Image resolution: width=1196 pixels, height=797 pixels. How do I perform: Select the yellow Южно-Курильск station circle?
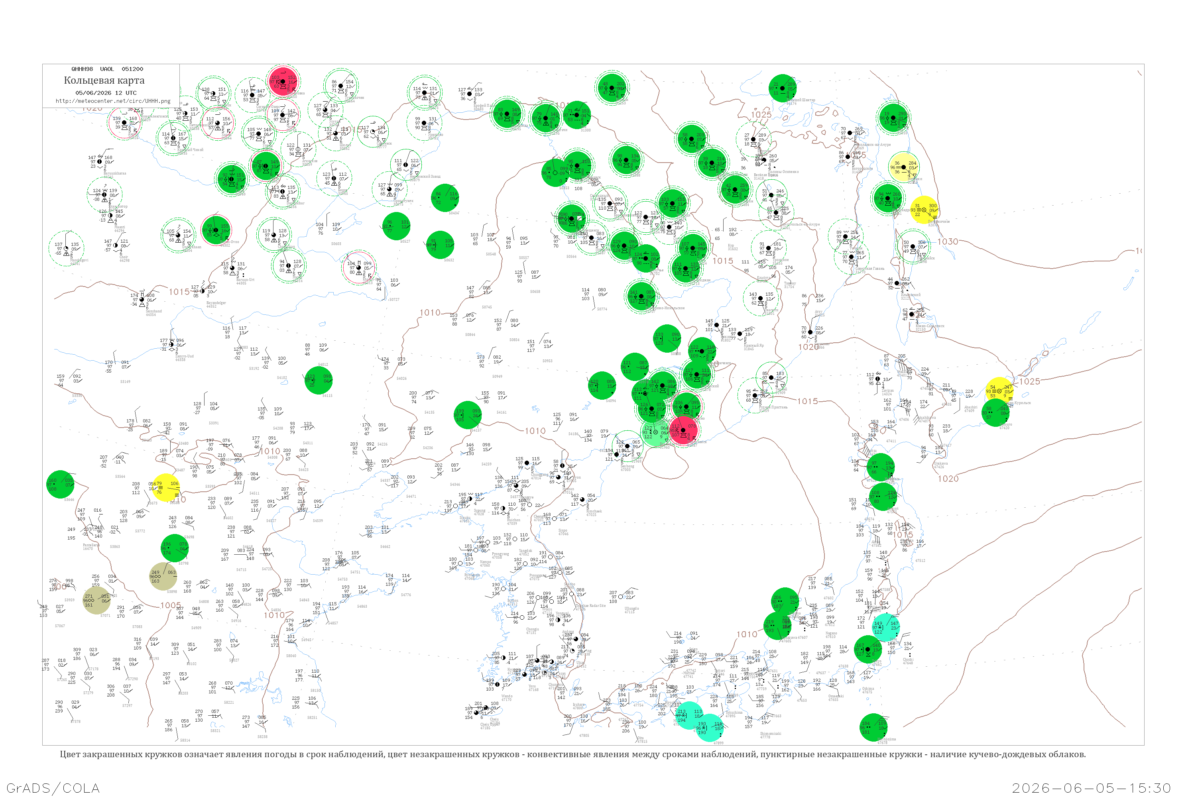[999, 391]
